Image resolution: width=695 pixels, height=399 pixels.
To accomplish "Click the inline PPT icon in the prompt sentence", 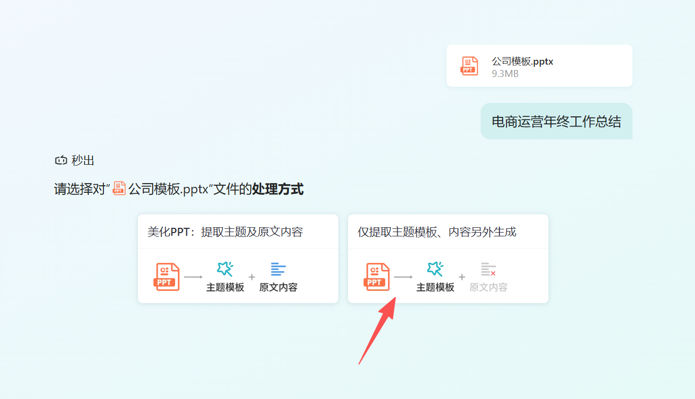I will (x=119, y=188).
